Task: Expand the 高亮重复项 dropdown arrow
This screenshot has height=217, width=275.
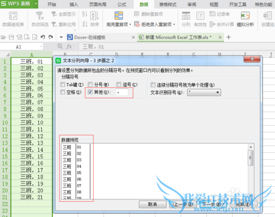Action: tap(130, 25)
